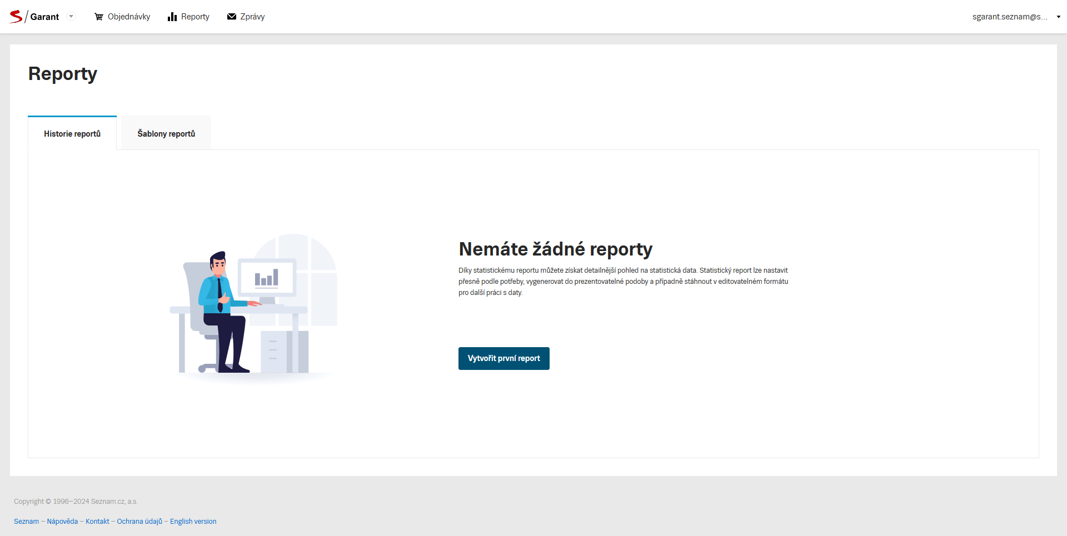Switch to the Šablony reportů tab
This screenshot has width=1067, height=536.
[x=166, y=134]
